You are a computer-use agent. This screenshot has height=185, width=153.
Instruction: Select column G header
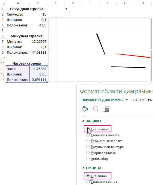pos(126,3)
